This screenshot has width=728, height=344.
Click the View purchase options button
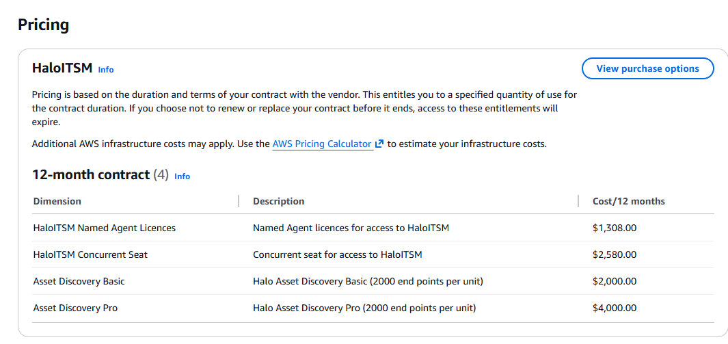coord(647,68)
